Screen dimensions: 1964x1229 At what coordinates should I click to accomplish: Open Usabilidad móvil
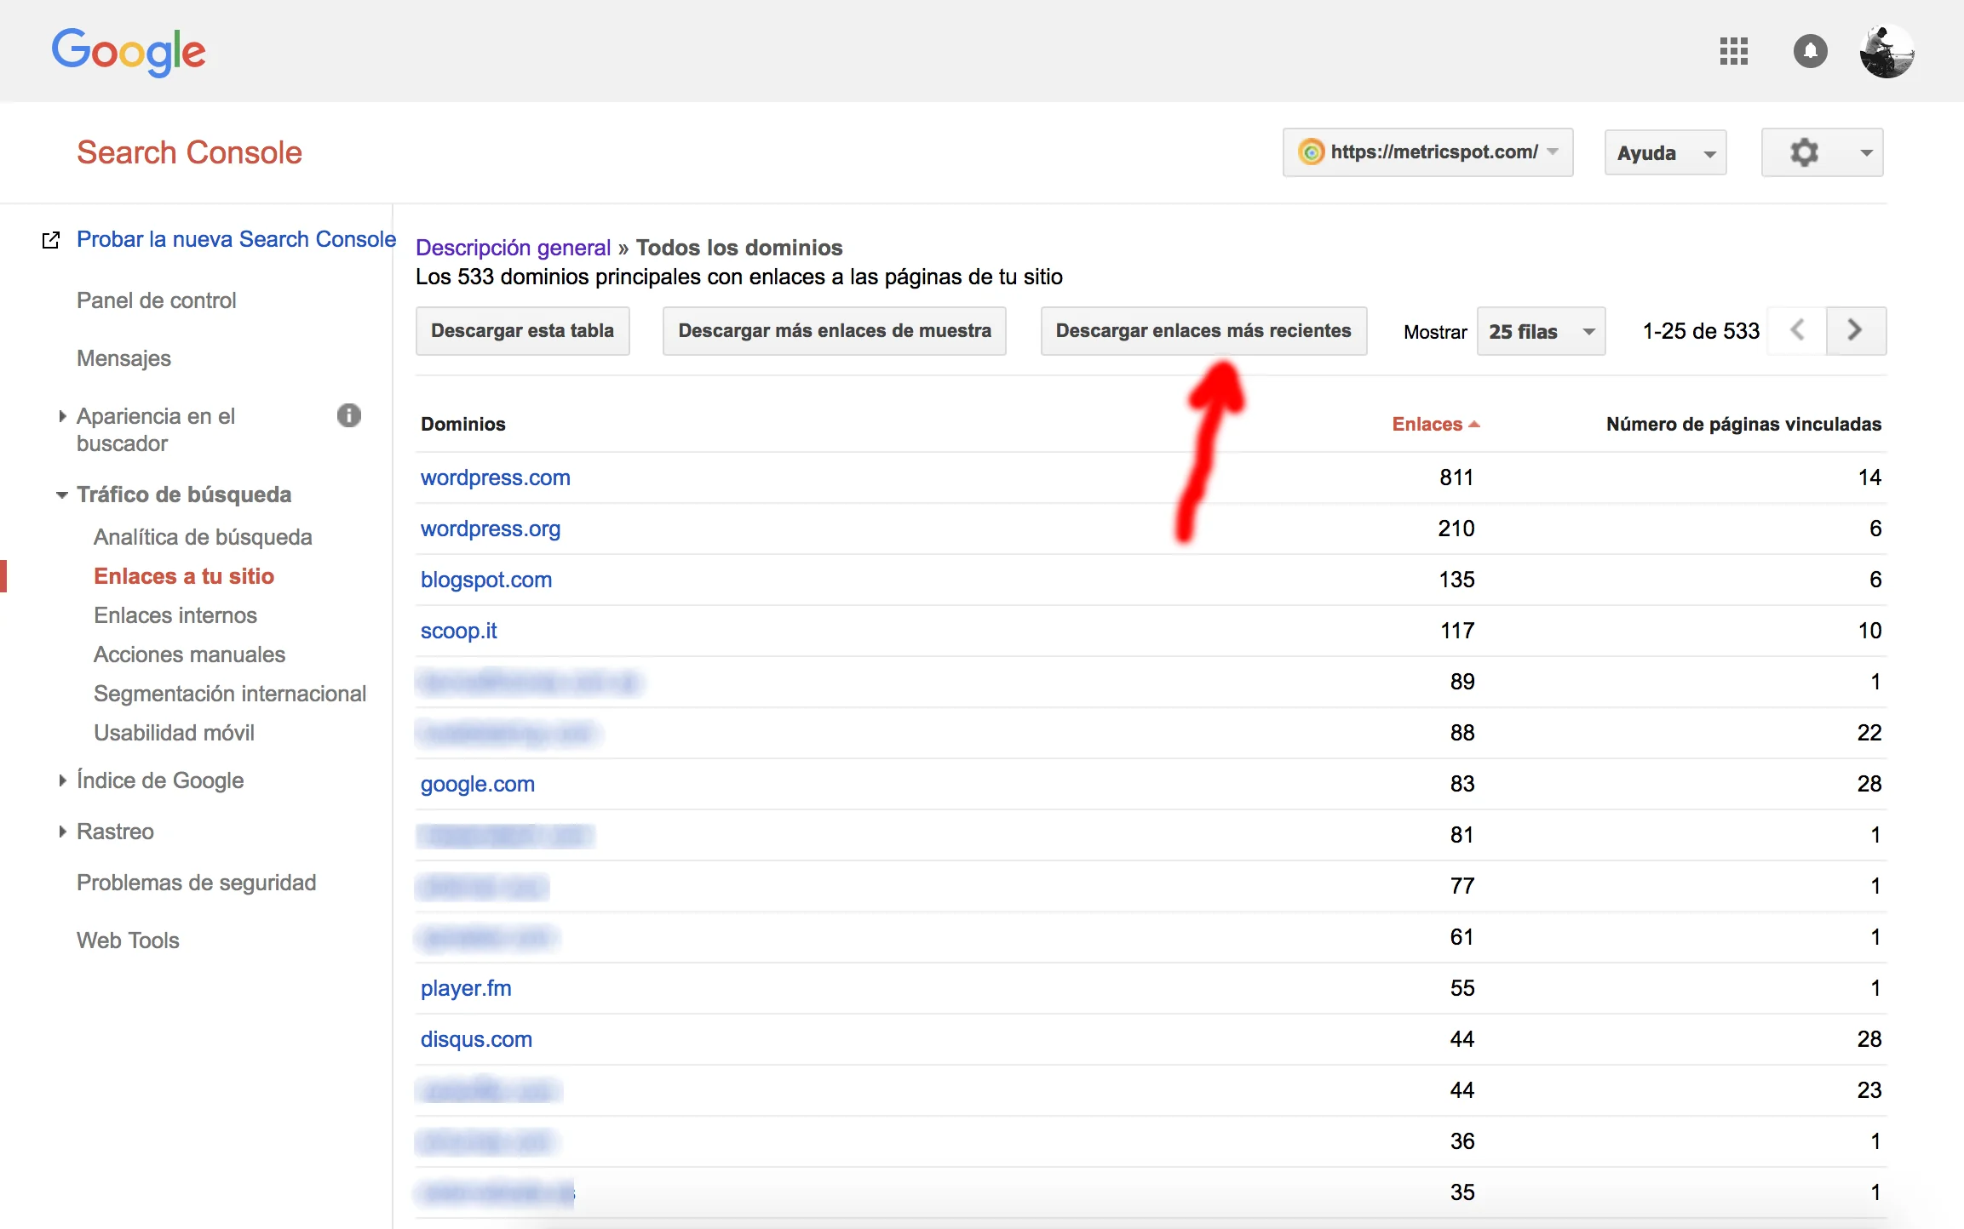[174, 733]
